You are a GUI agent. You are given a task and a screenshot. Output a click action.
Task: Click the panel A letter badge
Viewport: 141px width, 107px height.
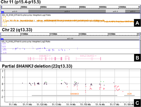(x=137, y=23)
